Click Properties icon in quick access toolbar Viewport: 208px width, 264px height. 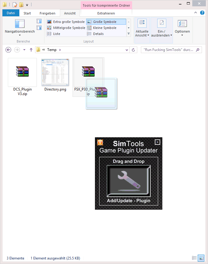tap(15, 5)
